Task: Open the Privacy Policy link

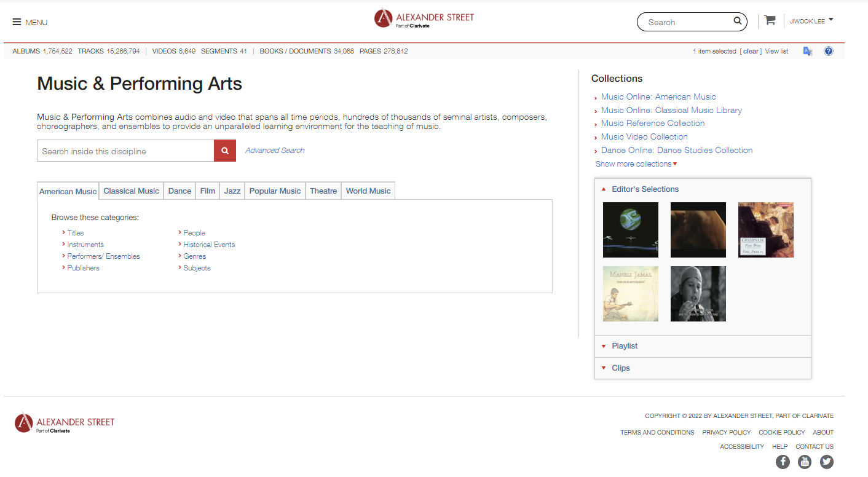Action: (x=727, y=433)
